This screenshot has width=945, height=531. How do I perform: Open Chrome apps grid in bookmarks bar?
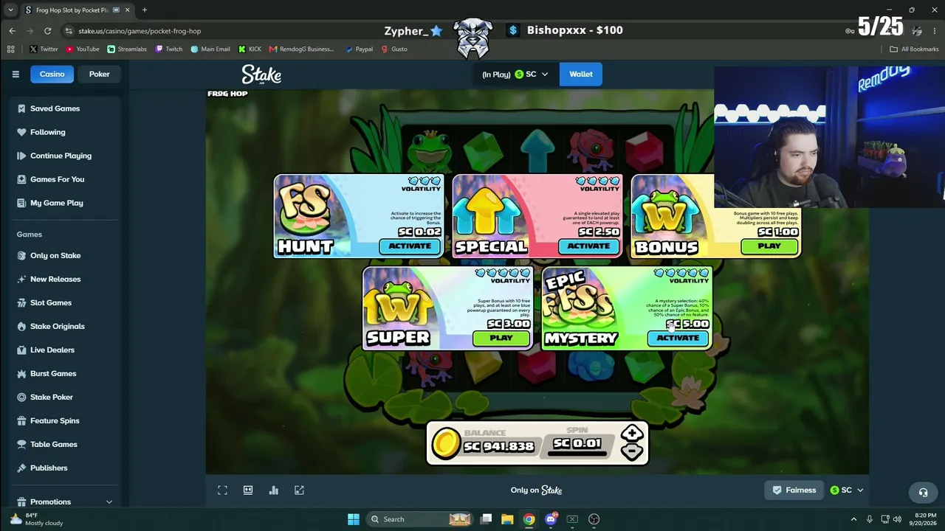tap(10, 49)
